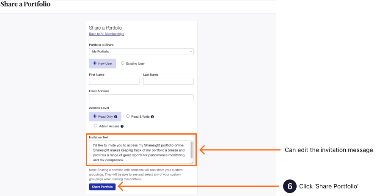Click the help icon beside Read Only
Viewport: 388px width, 196px height.
click(116, 116)
